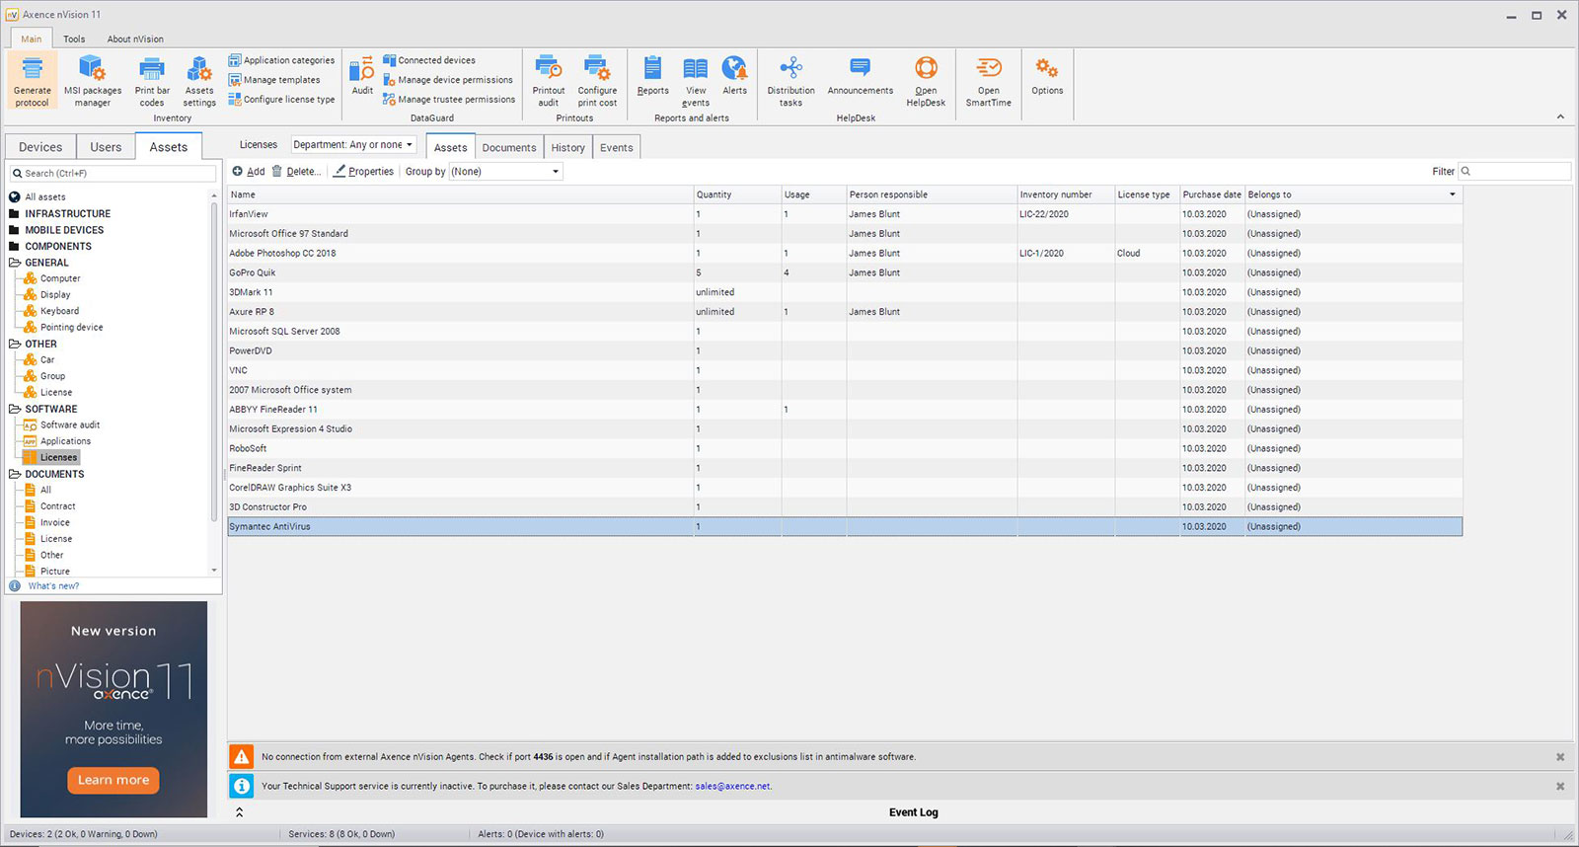Open Distribution tasks

click(x=790, y=70)
